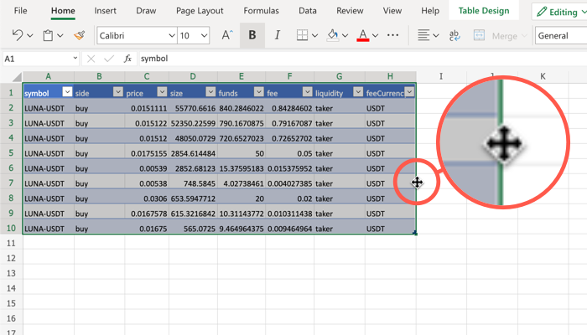Open the Table Design tab
This screenshot has width=587, height=335.
pos(484,11)
